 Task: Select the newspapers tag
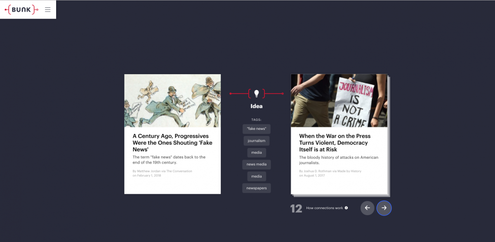pos(256,188)
